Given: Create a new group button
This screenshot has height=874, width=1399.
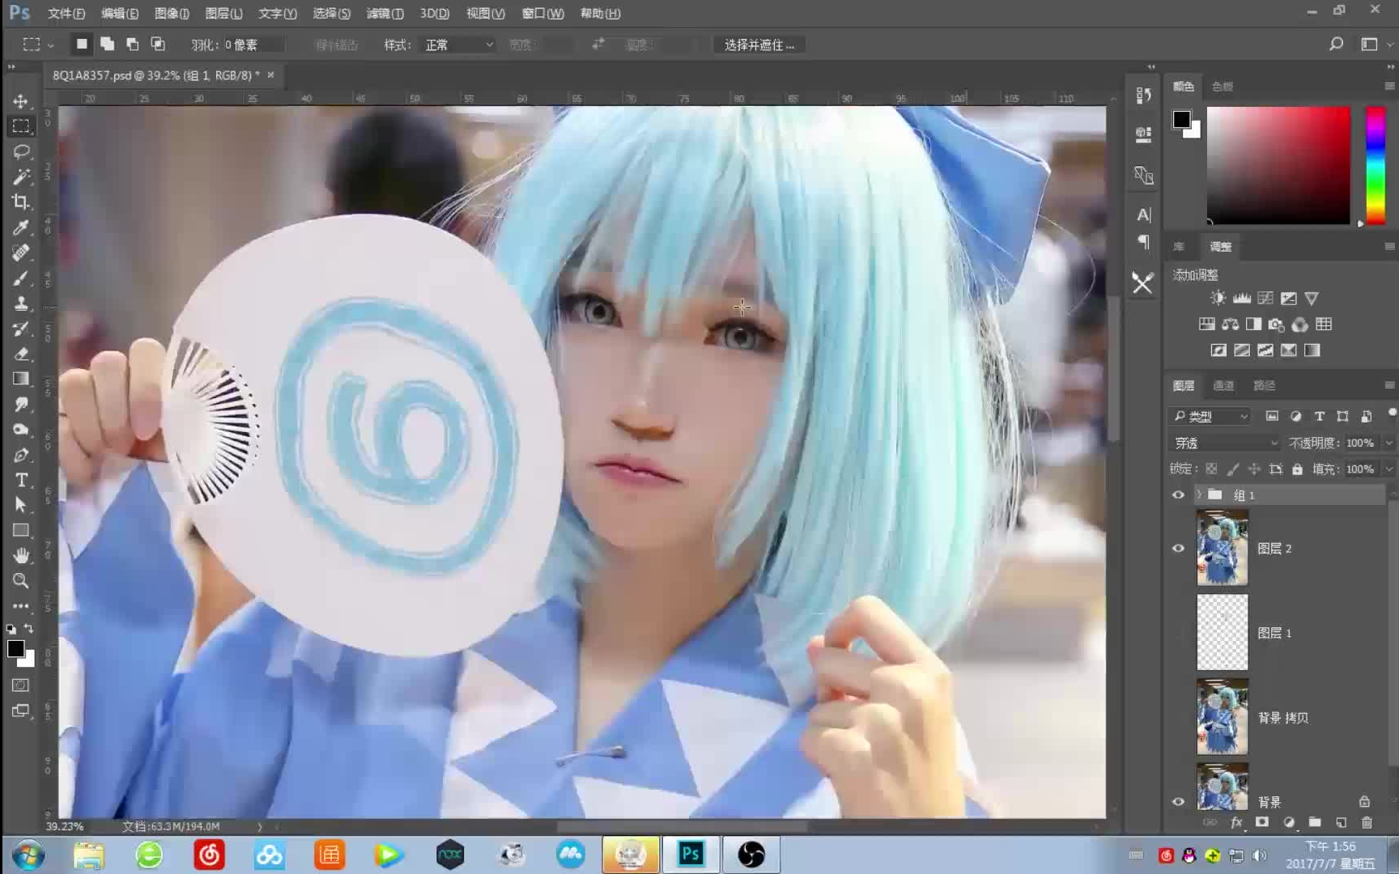Looking at the screenshot, I should (x=1315, y=822).
